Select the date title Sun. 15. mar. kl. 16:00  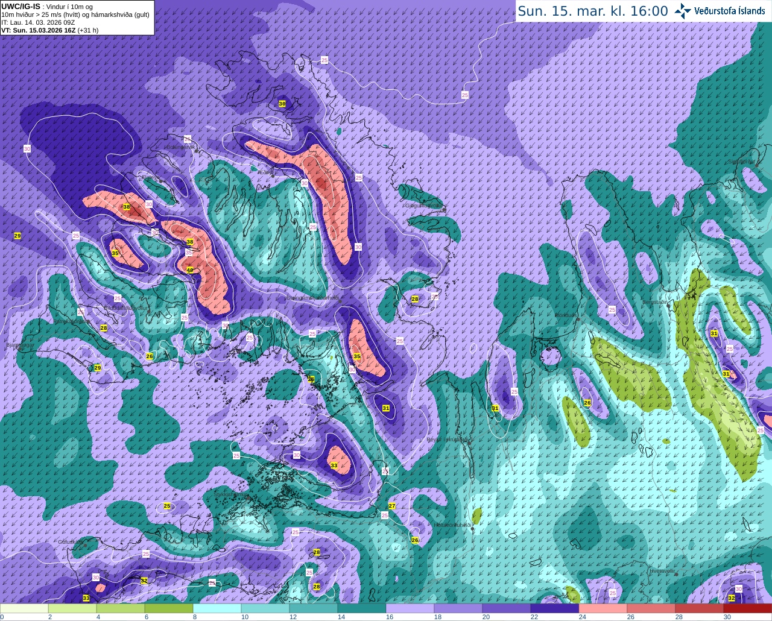coord(593,11)
